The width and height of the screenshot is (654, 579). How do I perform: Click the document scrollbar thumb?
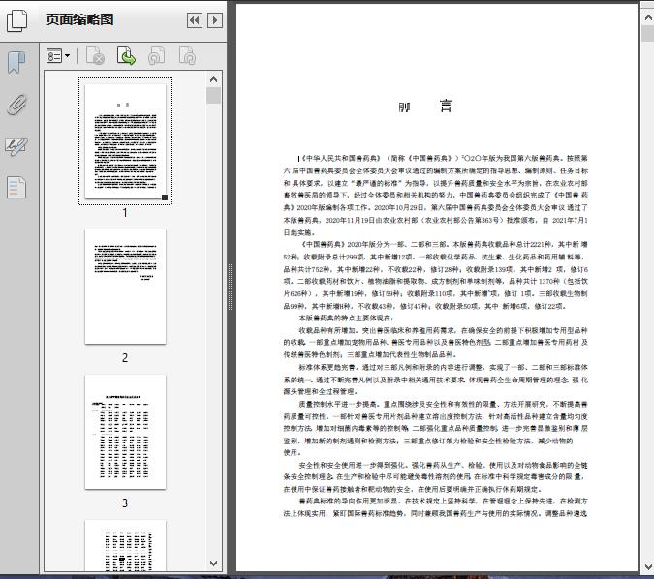(x=648, y=33)
